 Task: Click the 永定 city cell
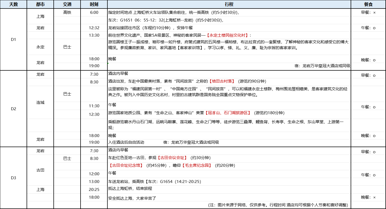40,47
